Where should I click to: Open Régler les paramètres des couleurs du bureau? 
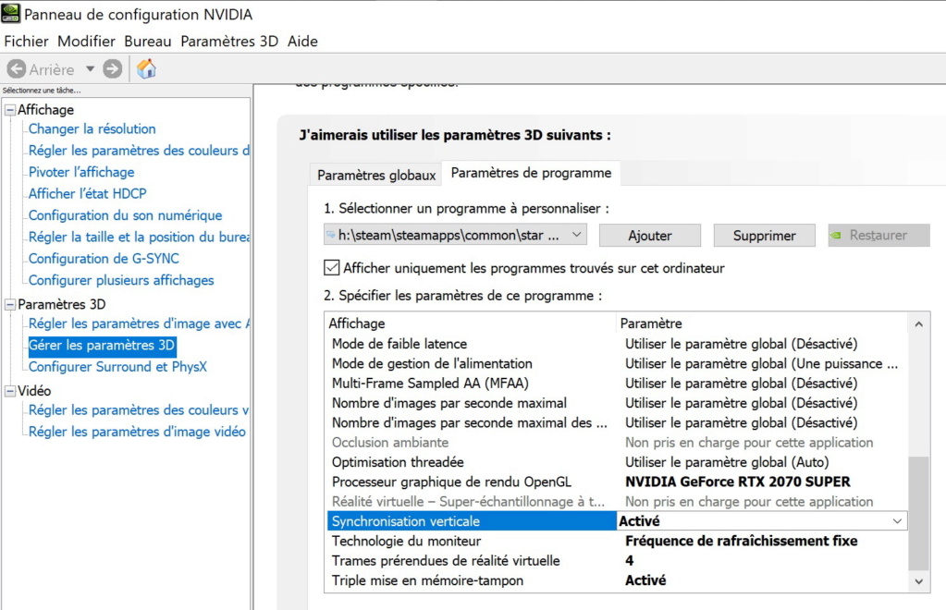139,151
